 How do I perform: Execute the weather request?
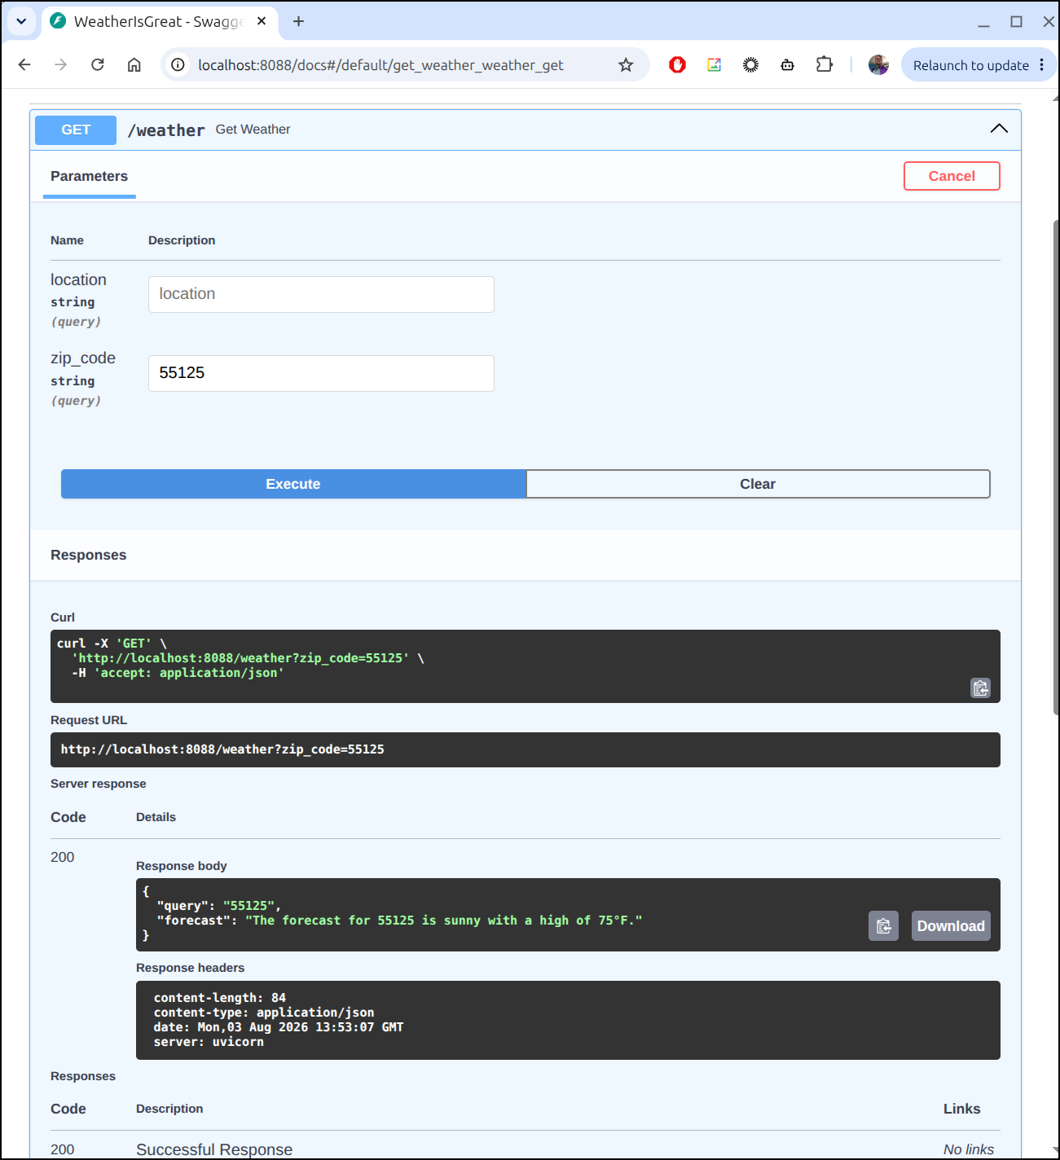(293, 484)
